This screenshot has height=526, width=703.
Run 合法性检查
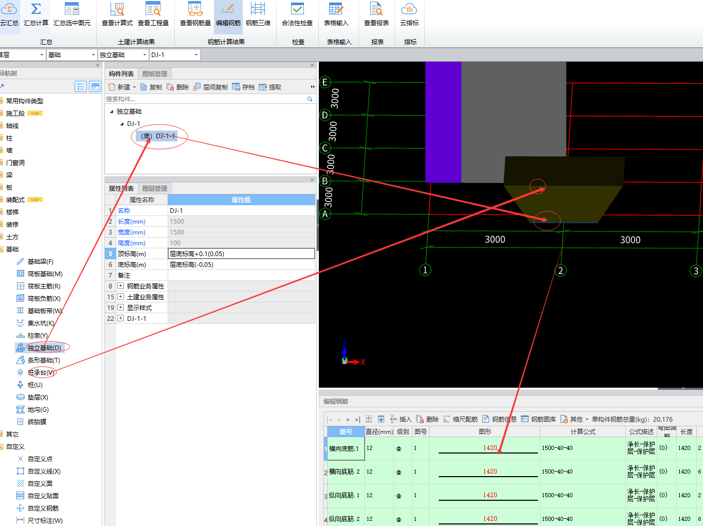297,15
